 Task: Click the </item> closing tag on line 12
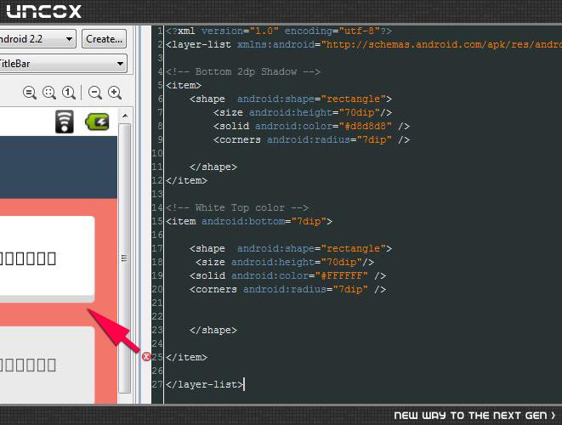(187, 180)
